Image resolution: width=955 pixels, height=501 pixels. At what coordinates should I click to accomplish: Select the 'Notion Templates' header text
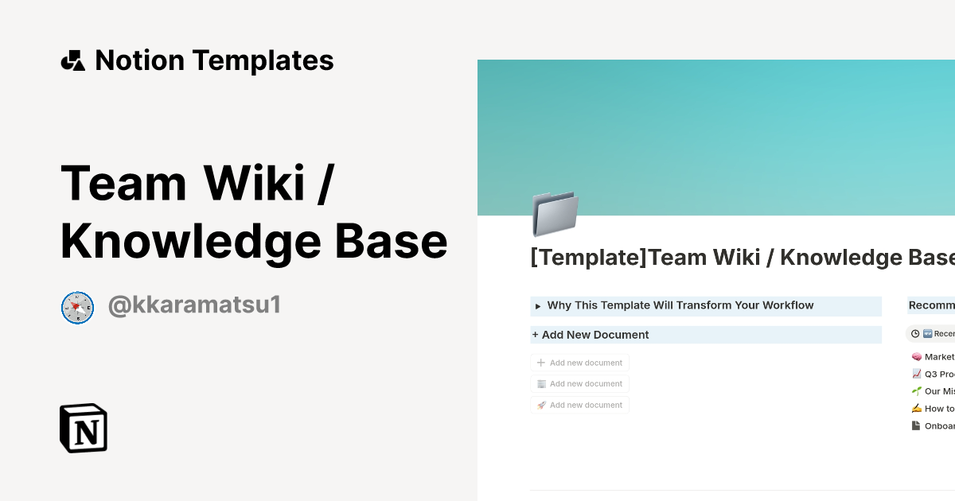point(215,60)
